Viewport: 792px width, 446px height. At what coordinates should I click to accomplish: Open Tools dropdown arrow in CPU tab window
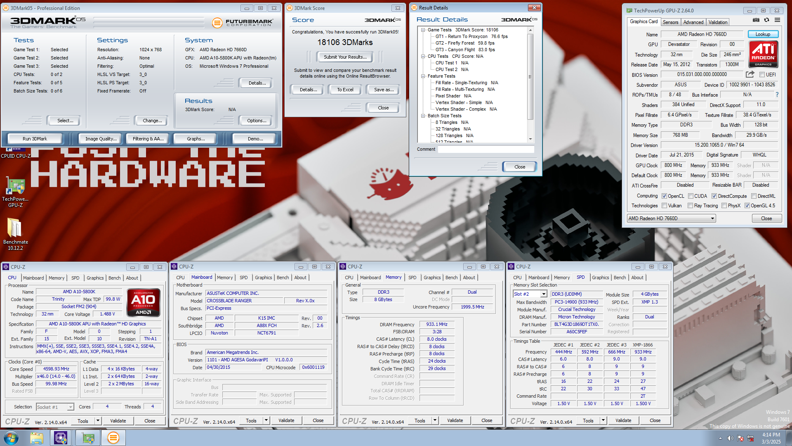tap(98, 421)
